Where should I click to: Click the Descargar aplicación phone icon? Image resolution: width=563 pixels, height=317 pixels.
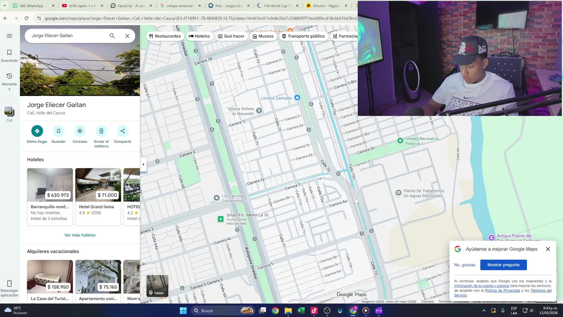[9, 284]
